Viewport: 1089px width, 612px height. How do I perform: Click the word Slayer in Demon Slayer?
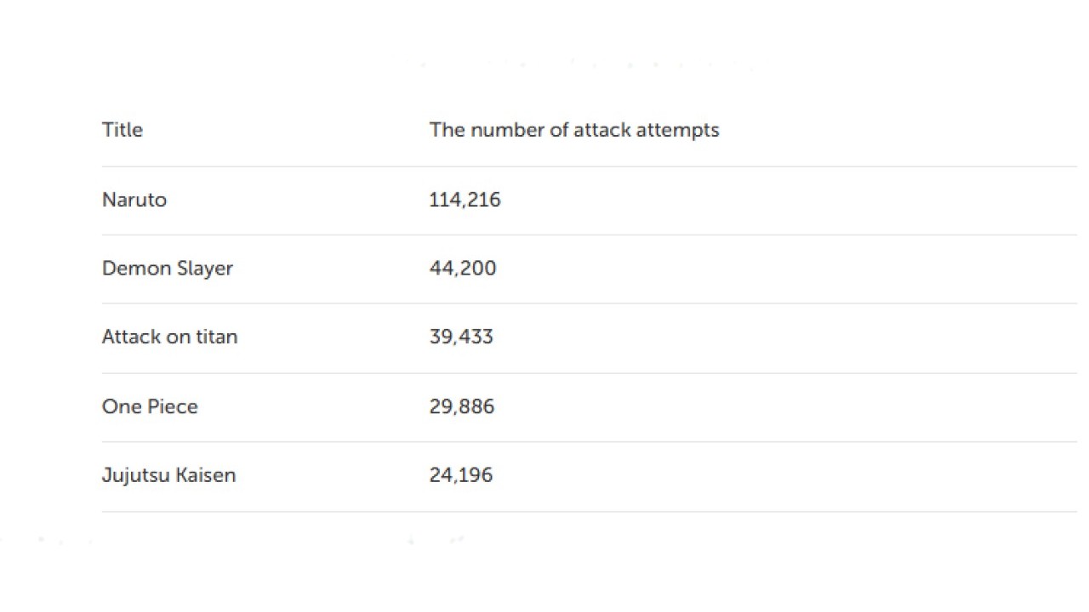click(x=205, y=270)
